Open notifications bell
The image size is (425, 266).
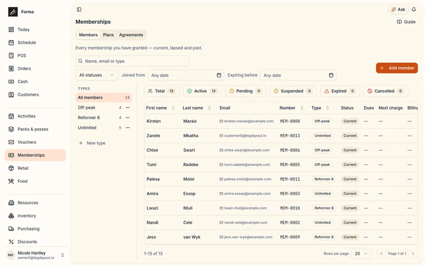tap(414, 10)
